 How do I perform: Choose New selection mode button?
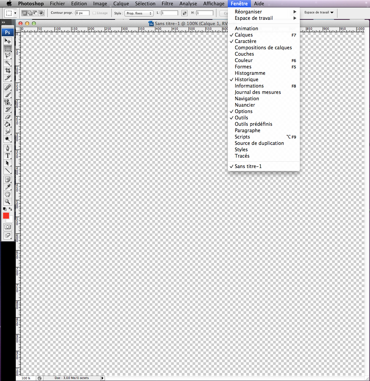tap(24, 13)
